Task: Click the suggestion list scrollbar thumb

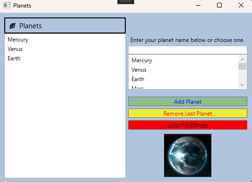Action: 243,66
